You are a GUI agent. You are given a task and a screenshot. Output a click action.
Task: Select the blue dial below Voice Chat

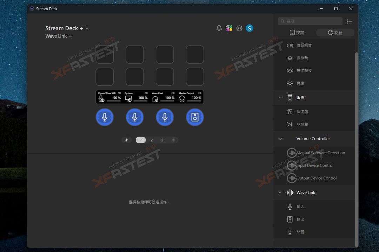(x=165, y=117)
